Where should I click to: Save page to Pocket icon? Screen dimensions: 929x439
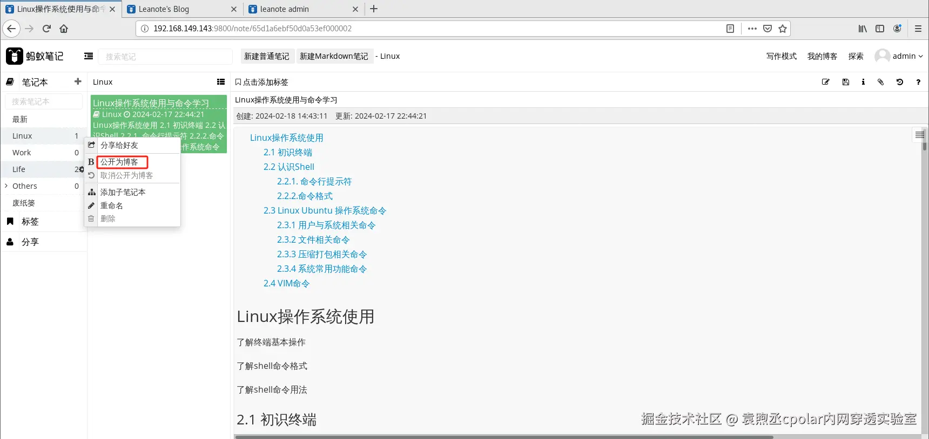pos(768,29)
